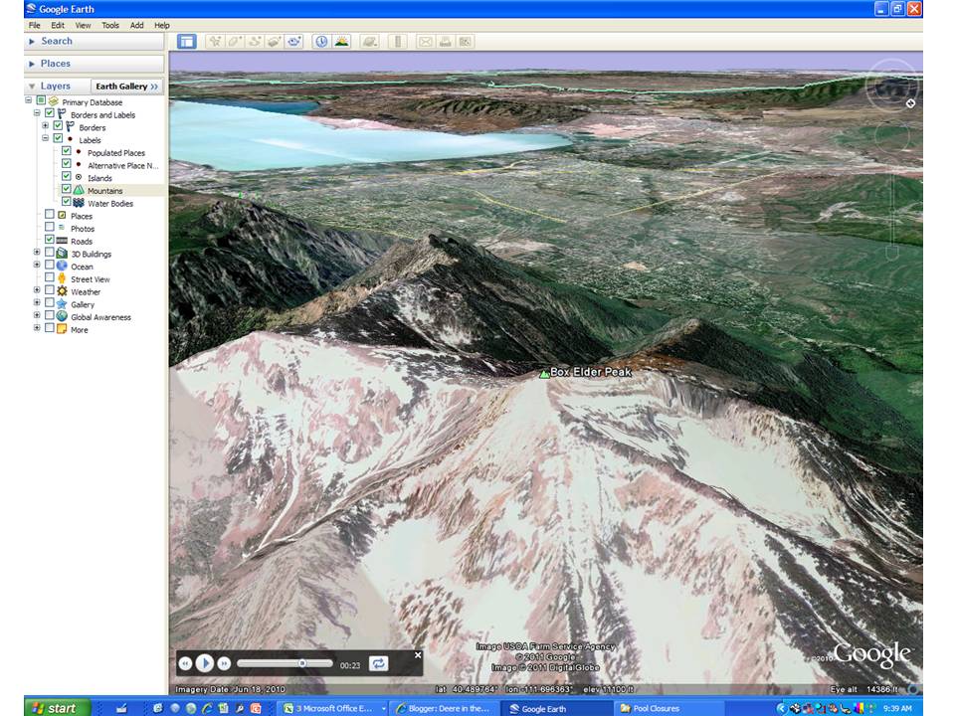Collapse the Layers panel triangle
Screen dimensions: 955x716
32,87
